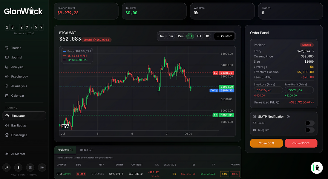The image size is (328, 179).
Task: Click the Calendar icon in sidebar
Action: coord(7,96)
